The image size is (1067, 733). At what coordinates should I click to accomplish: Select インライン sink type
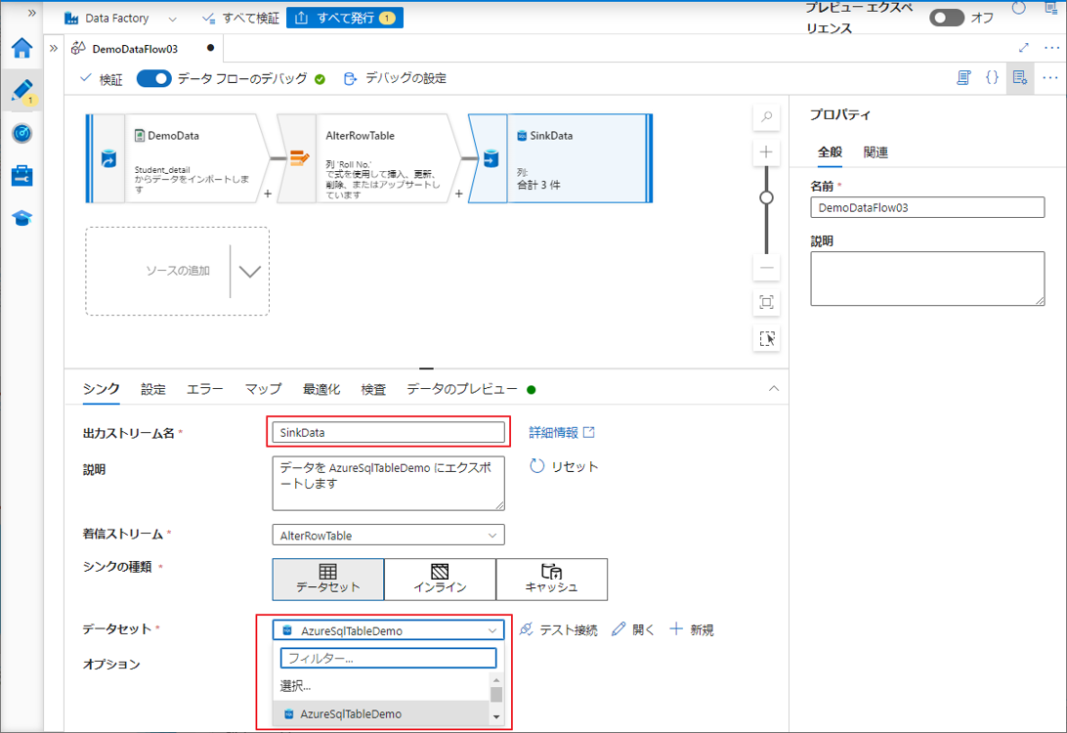(441, 580)
